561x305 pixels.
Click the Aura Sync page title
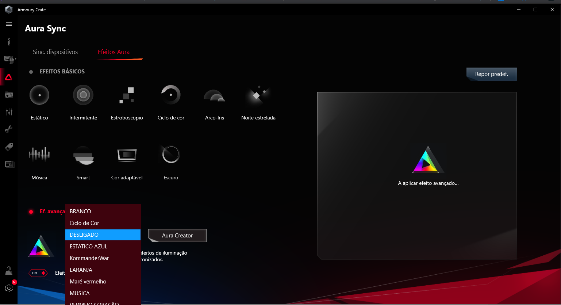pyautogui.click(x=46, y=28)
